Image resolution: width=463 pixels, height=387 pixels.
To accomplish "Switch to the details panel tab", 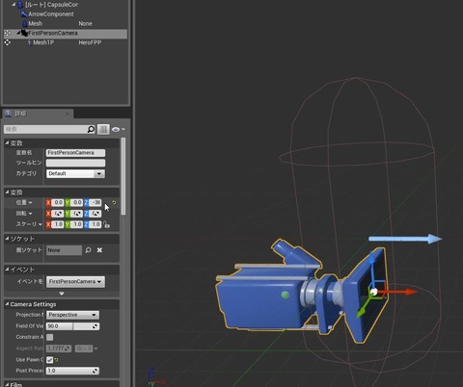I will (x=38, y=114).
